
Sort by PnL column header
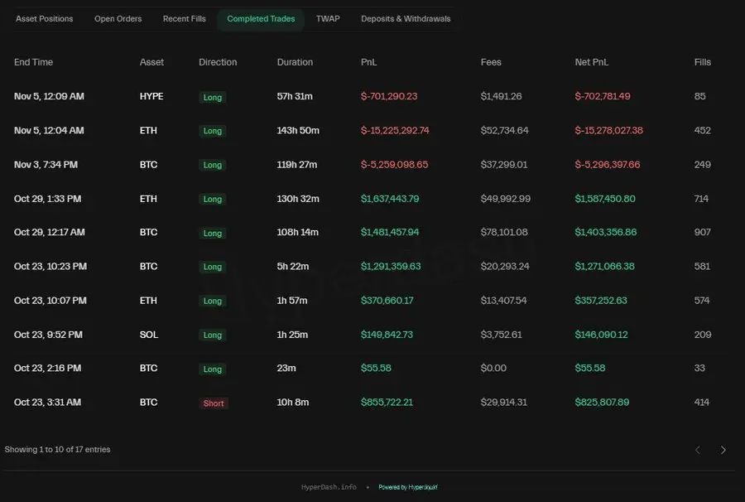click(x=368, y=62)
